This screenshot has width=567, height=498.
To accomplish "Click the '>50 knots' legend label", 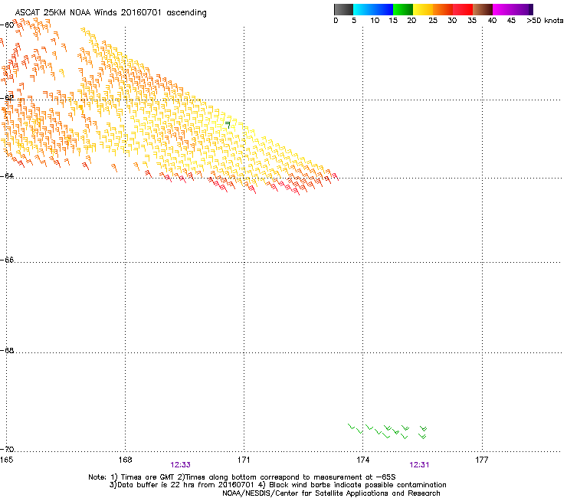I will (545, 21).
